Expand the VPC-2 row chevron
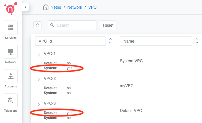This screenshot has height=123, width=202. click(39, 80)
